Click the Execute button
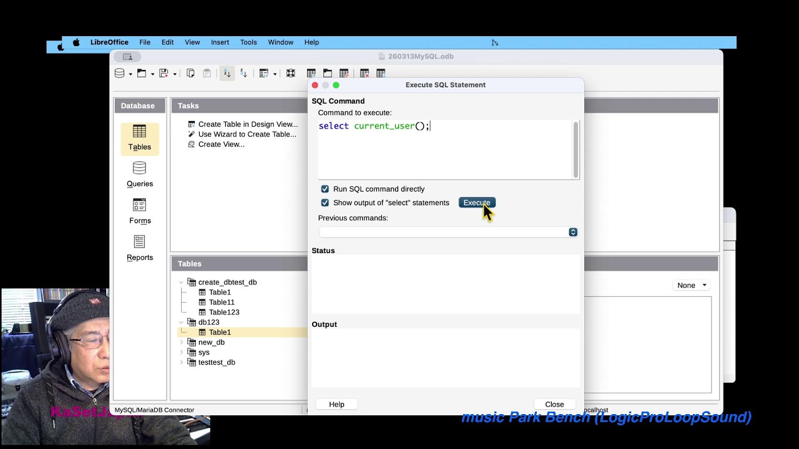Viewport: 799px width, 449px height. [x=477, y=203]
